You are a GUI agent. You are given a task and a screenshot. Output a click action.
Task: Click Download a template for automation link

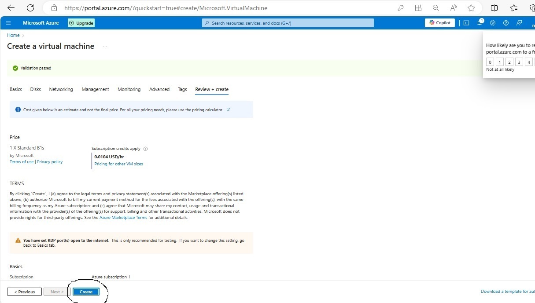[508, 292]
